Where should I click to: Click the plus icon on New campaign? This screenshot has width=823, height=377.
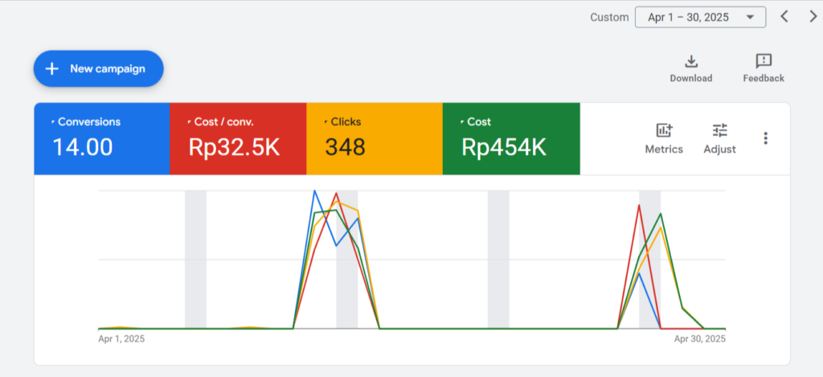pyautogui.click(x=52, y=68)
